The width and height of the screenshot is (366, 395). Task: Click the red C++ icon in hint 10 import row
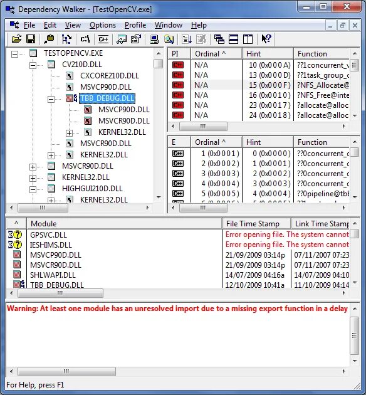pos(178,65)
